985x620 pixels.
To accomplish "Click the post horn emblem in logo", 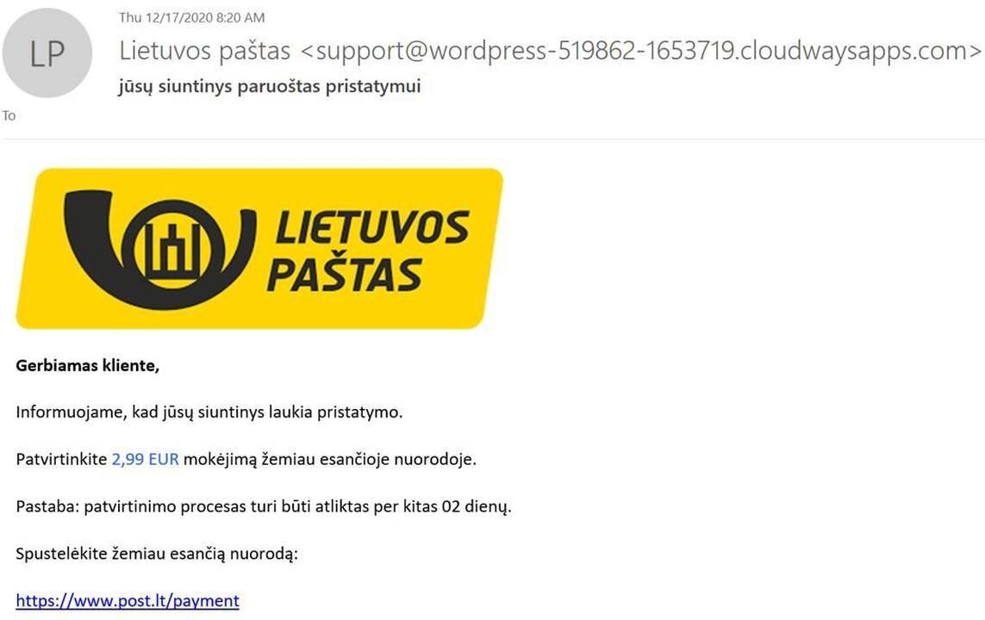I will click(160, 249).
